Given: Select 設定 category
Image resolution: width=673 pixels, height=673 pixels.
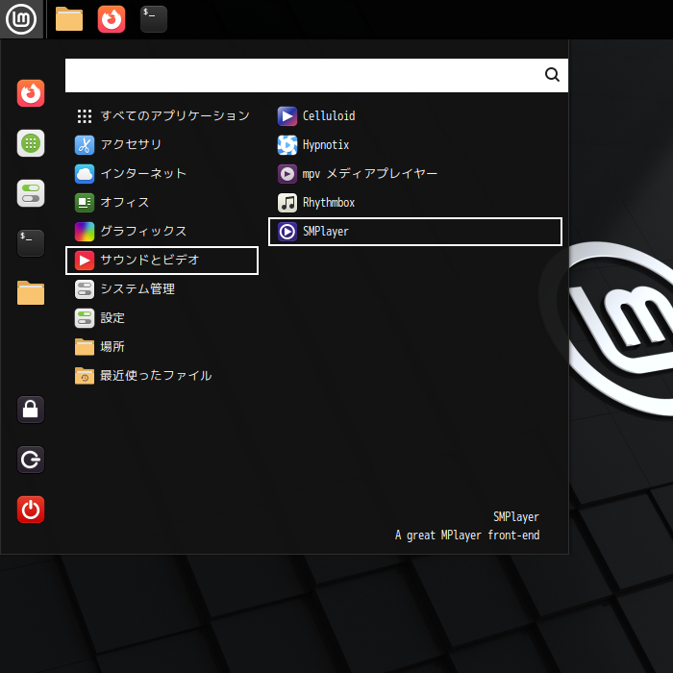Looking at the screenshot, I should coord(162,318).
